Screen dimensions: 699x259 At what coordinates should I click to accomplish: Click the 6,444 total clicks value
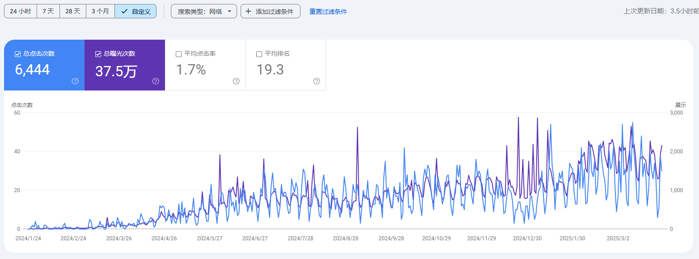[32, 70]
